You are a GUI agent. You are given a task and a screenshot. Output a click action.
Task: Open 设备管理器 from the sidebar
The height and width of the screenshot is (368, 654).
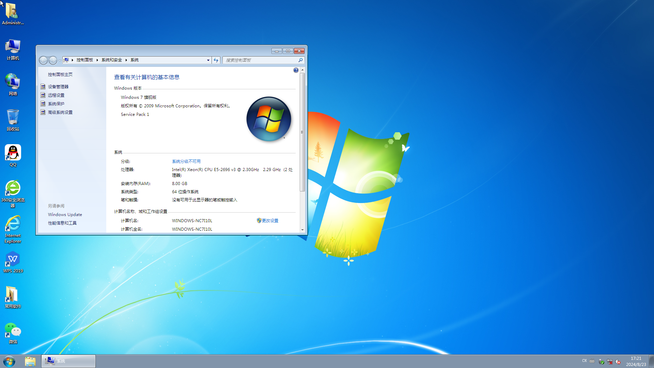(58, 87)
